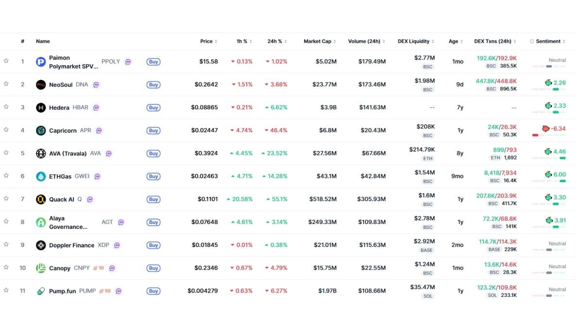
Task: Click purple badge icon next to GWEI
Action: tap(97, 176)
